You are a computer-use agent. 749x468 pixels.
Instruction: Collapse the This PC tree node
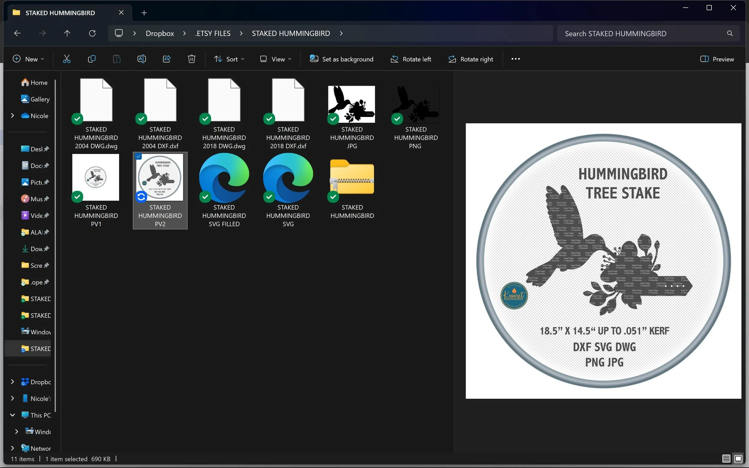pyautogui.click(x=12, y=415)
